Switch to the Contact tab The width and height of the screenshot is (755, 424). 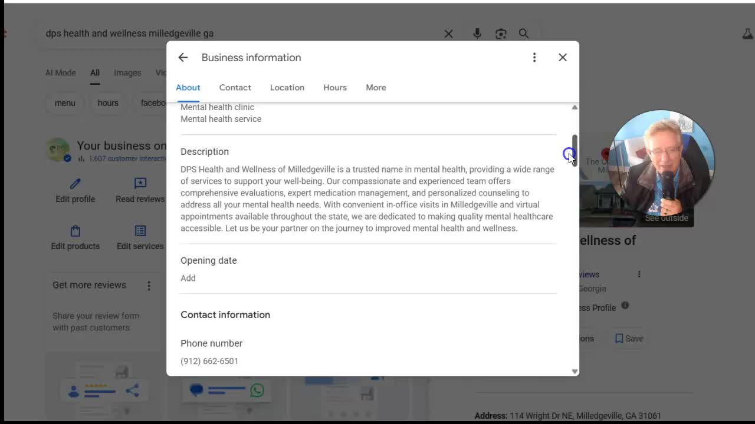tap(235, 88)
